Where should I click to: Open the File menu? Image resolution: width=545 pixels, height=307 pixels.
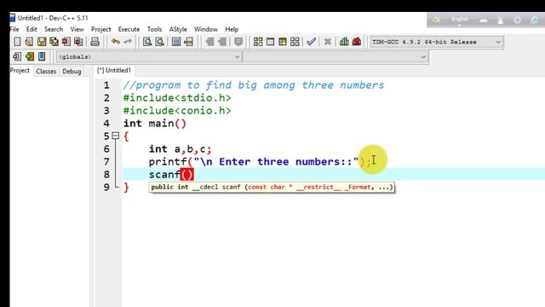pyautogui.click(x=14, y=29)
